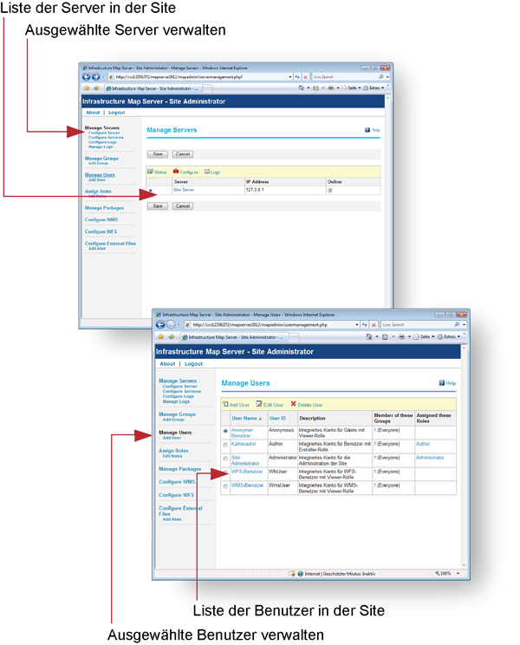The image size is (520, 645).
Task: Click upper Cancel button in Manage Servers
Action: pos(183,154)
